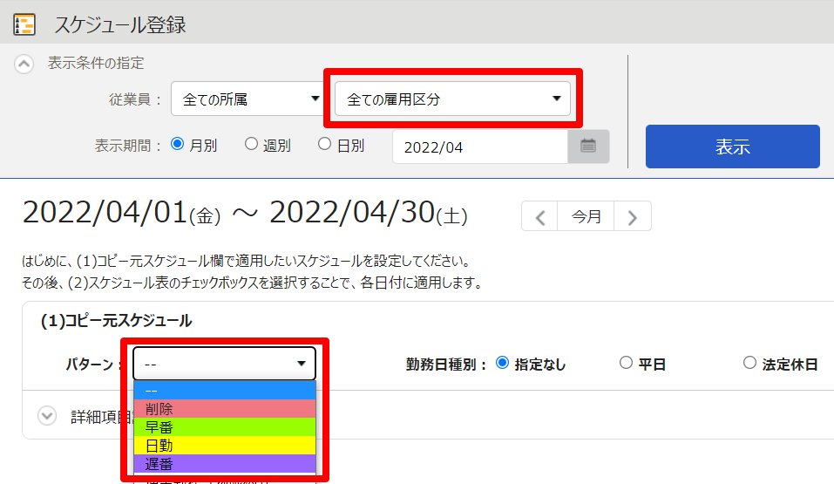Click the 2022/04/30(土) end date text

pos(369,213)
